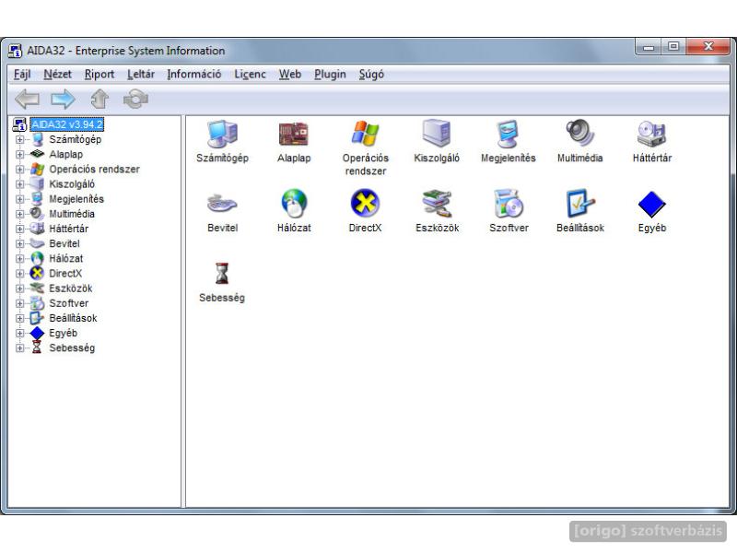The image size is (737, 553).
Task: Select the large Operációs rendszer Windows-flag icon
Action: pos(365,134)
